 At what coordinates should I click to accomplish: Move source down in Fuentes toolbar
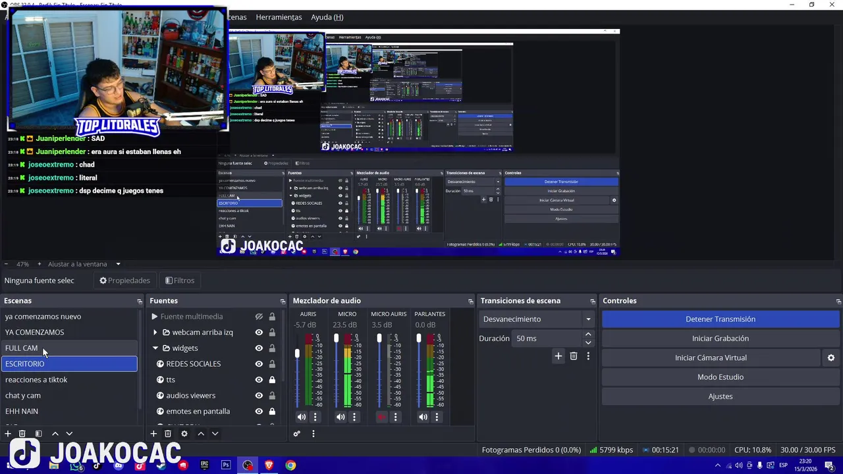pyautogui.click(x=215, y=434)
